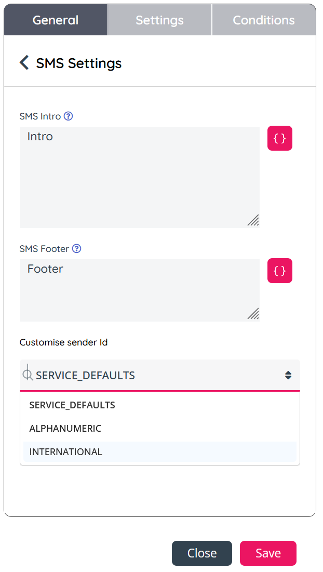Go to the Conditions tab

pyautogui.click(x=264, y=20)
